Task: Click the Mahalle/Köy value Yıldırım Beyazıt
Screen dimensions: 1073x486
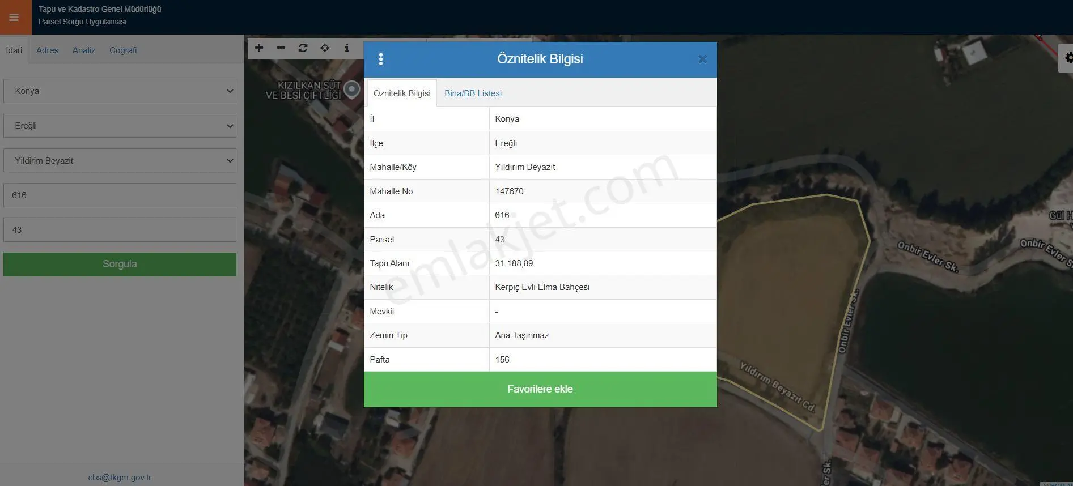Action: click(x=525, y=167)
